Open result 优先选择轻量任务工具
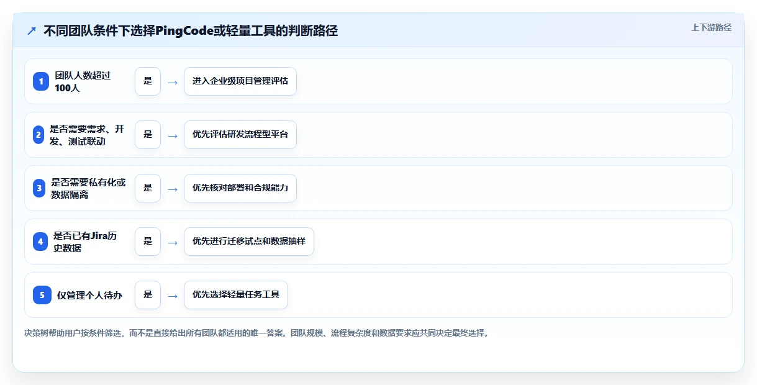 point(236,295)
